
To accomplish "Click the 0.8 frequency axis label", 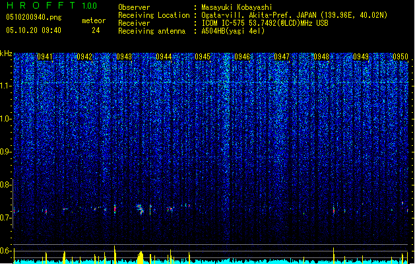I will click(x=6, y=185).
